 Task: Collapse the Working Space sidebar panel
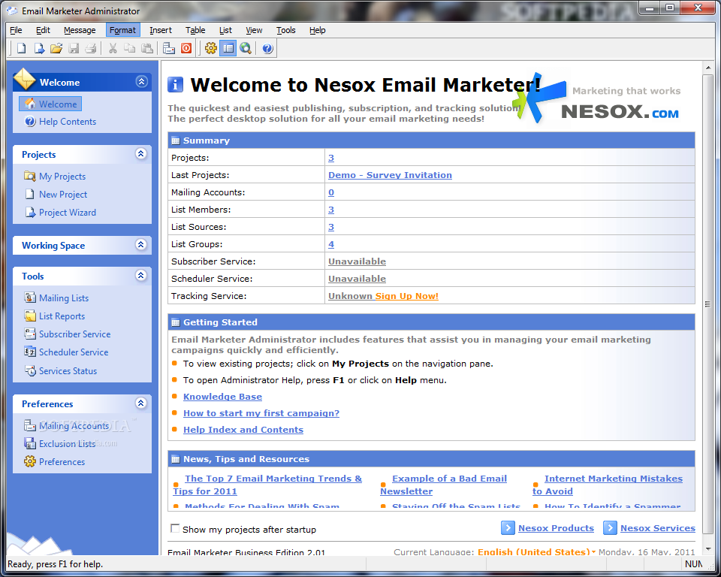140,244
